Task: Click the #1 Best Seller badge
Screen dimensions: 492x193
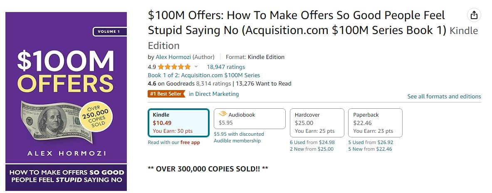Action: [166, 94]
